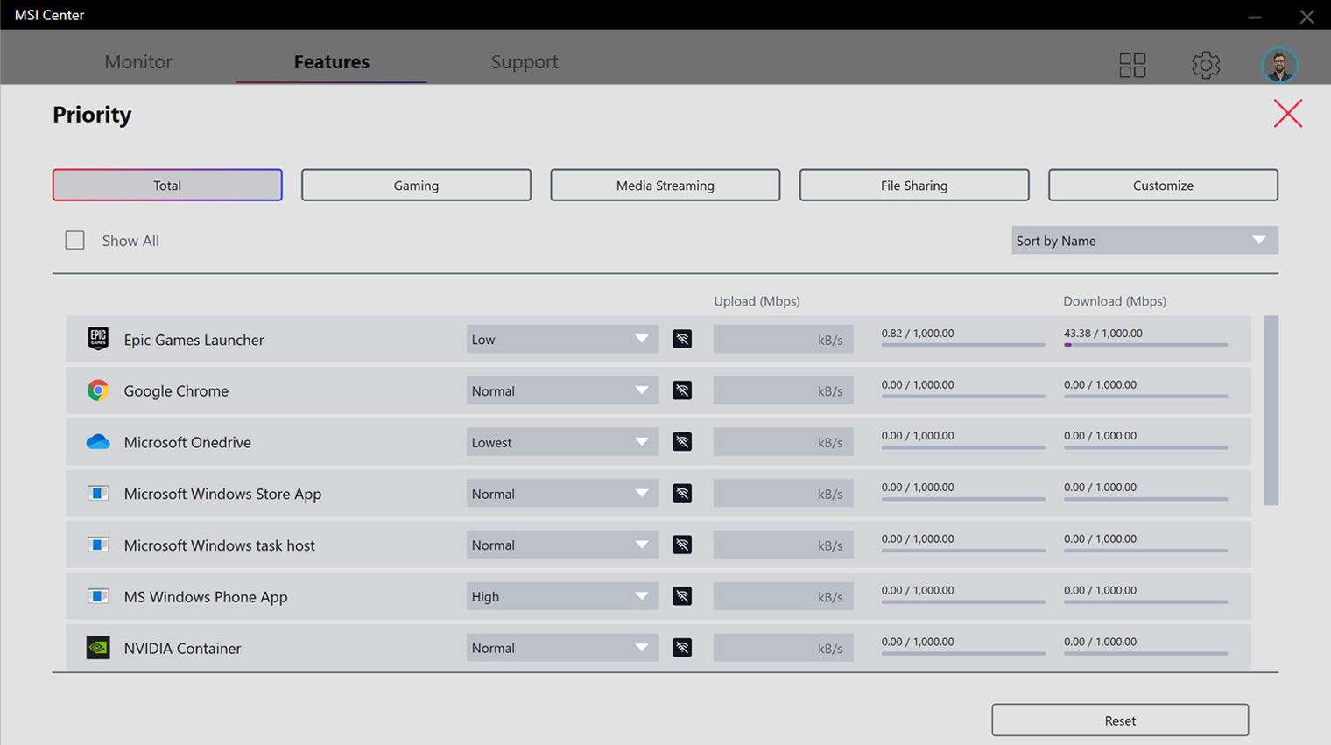Image resolution: width=1331 pixels, height=745 pixels.
Task: Toggle network block for Epic Games Launcher
Action: pos(682,339)
